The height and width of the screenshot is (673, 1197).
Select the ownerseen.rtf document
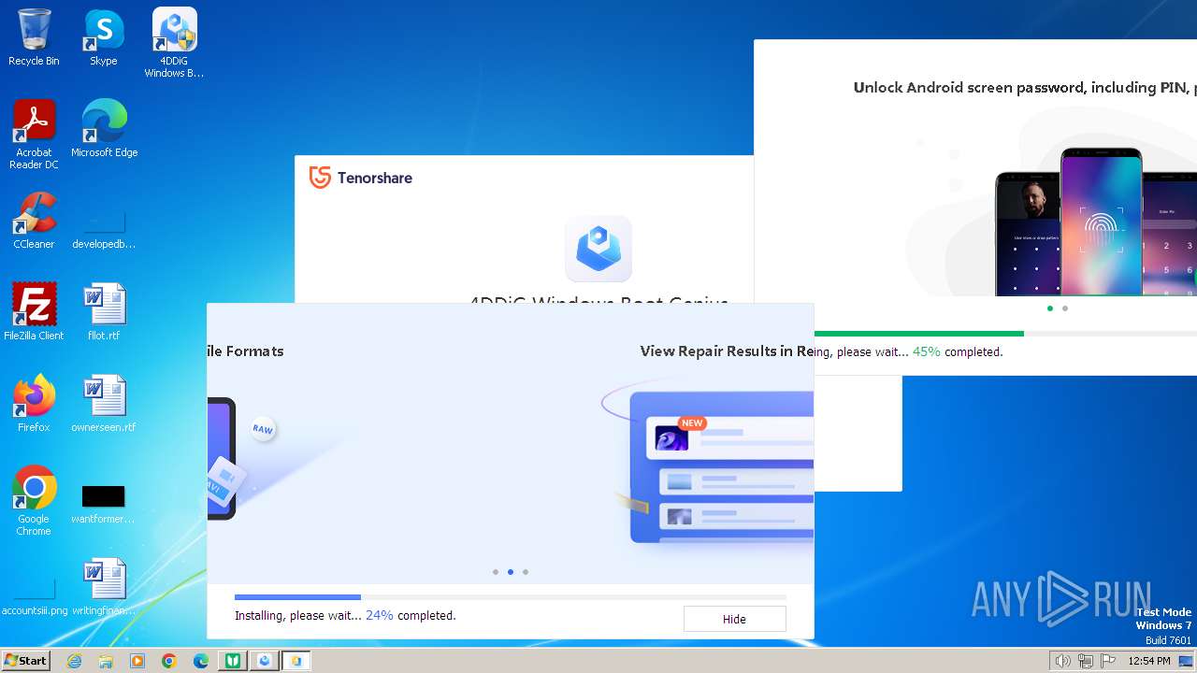(104, 404)
